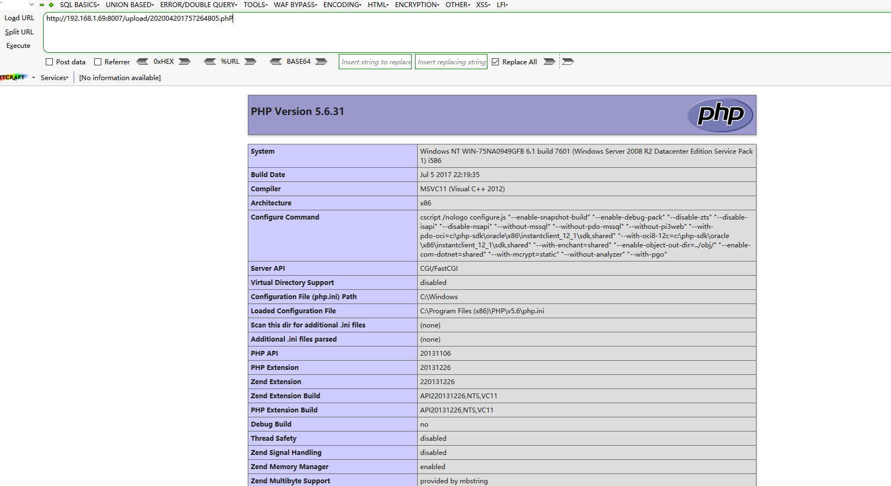Click the 0xHEX label
This screenshot has height=486, width=891.
(x=163, y=62)
